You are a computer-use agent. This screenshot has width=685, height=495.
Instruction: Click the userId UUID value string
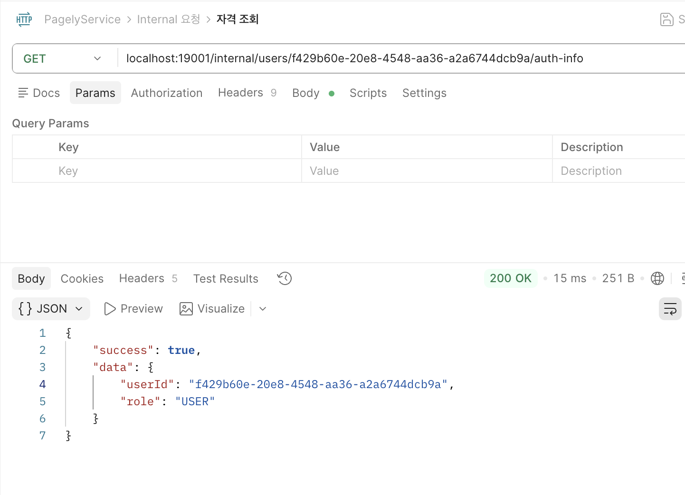pos(318,385)
